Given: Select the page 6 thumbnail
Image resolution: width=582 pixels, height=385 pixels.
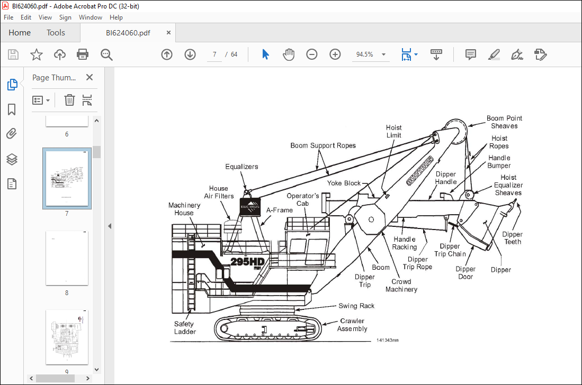Looking at the screenshot, I should click(x=67, y=121).
